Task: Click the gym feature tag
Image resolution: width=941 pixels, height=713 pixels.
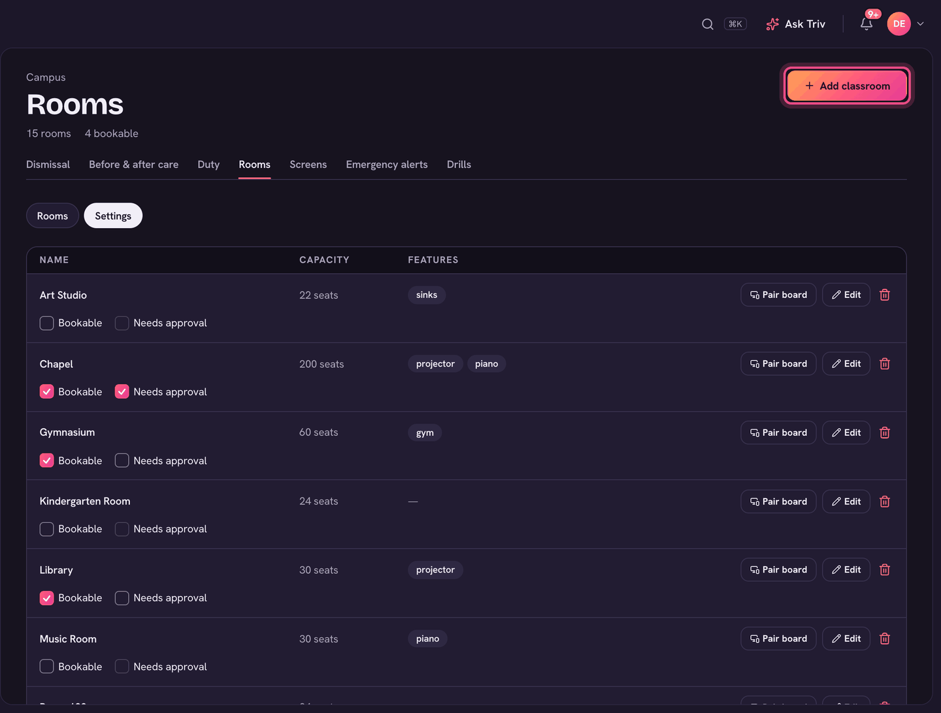Action: 425,433
